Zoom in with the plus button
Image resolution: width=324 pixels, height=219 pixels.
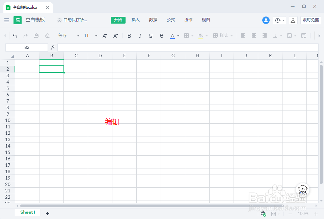point(316,214)
